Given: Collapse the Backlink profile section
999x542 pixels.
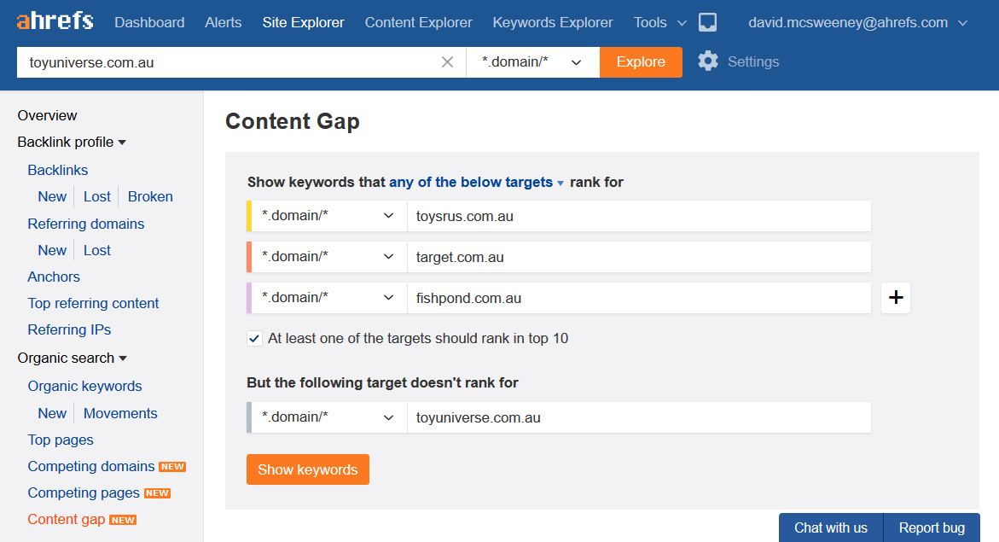Looking at the screenshot, I should tap(72, 142).
